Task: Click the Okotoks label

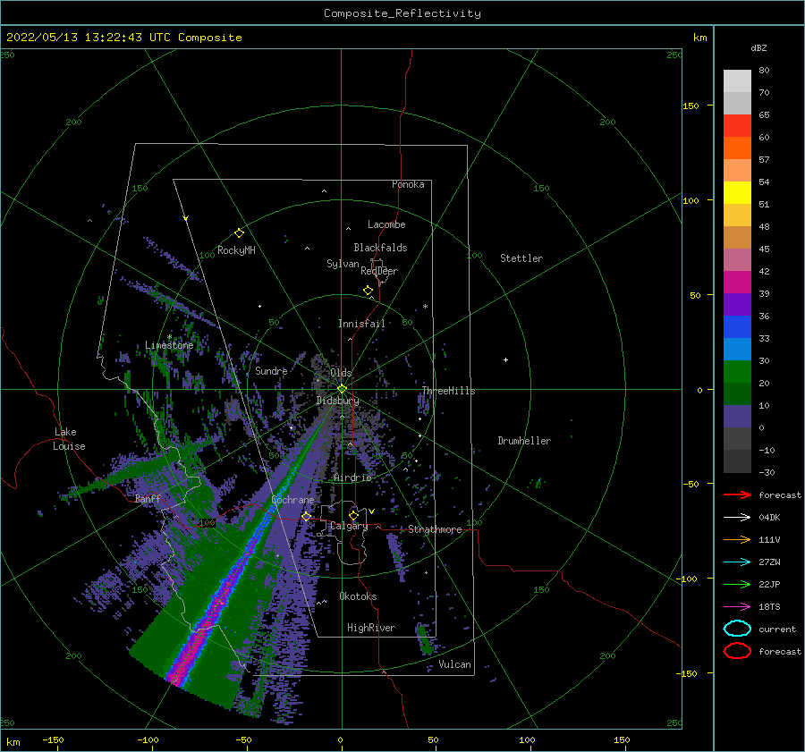Action: point(358,596)
